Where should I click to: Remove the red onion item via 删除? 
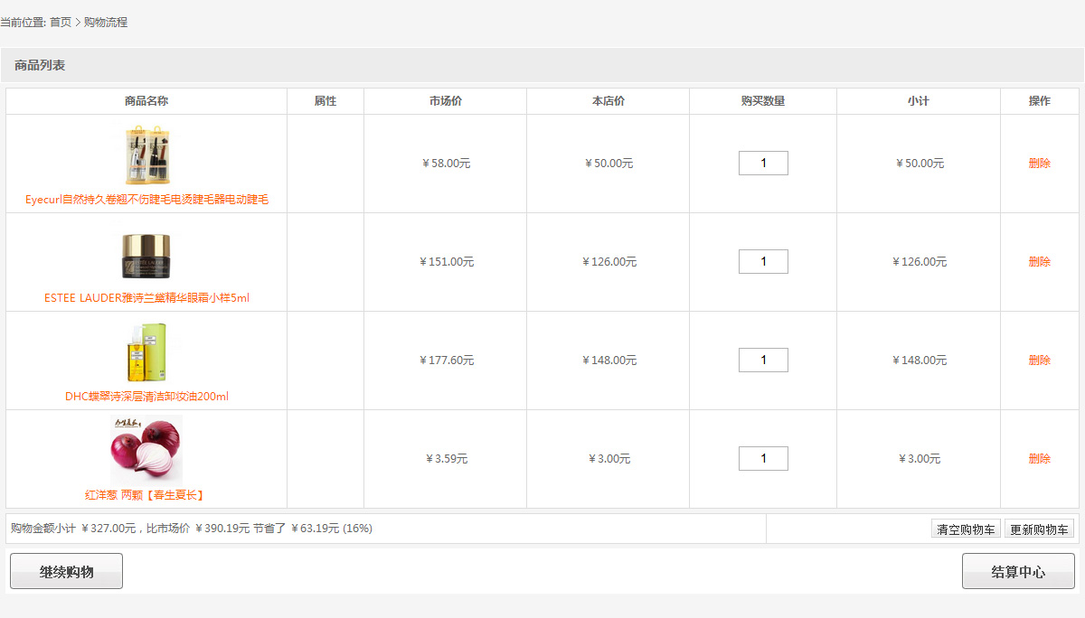(x=1040, y=459)
